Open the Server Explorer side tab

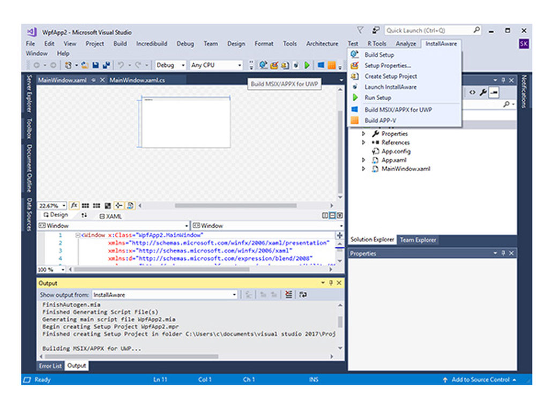pyautogui.click(x=29, y=93)
